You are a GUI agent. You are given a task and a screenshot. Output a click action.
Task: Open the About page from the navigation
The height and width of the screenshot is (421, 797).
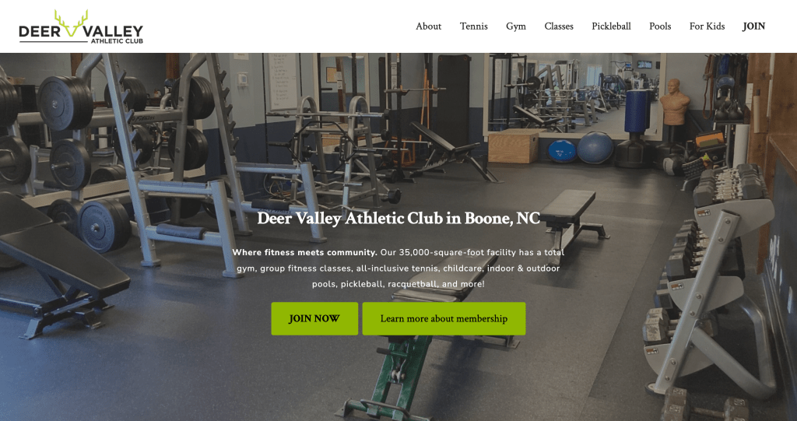coord(429,26)
